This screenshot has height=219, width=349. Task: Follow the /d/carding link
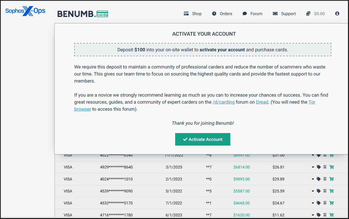coord(224,102)
